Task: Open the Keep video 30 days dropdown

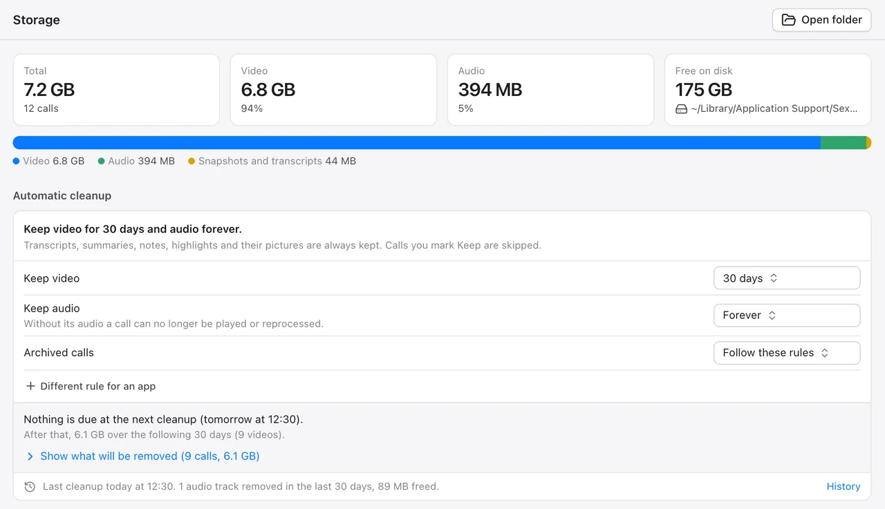Action: click(787, 278)
